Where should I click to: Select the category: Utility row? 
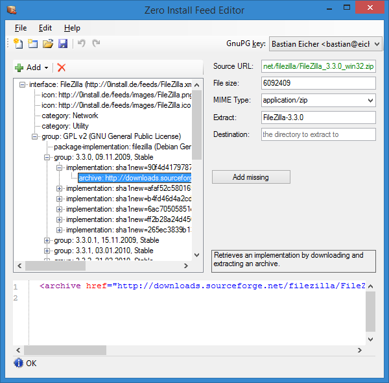65,126
